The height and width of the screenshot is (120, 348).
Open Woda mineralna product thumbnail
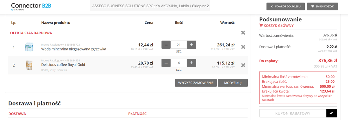point(29,47)
